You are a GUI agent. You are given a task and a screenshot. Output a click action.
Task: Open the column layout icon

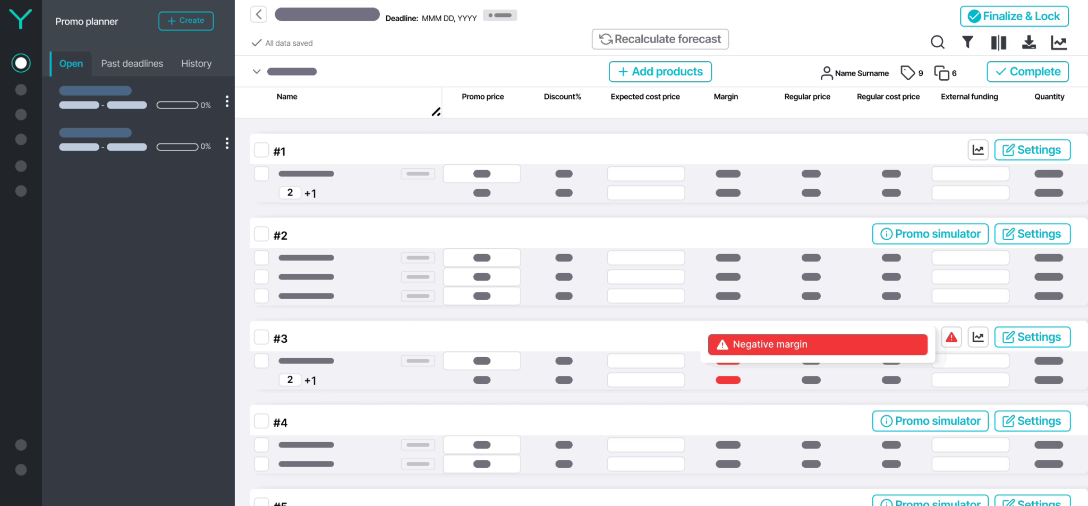click(x=998, y=43)
